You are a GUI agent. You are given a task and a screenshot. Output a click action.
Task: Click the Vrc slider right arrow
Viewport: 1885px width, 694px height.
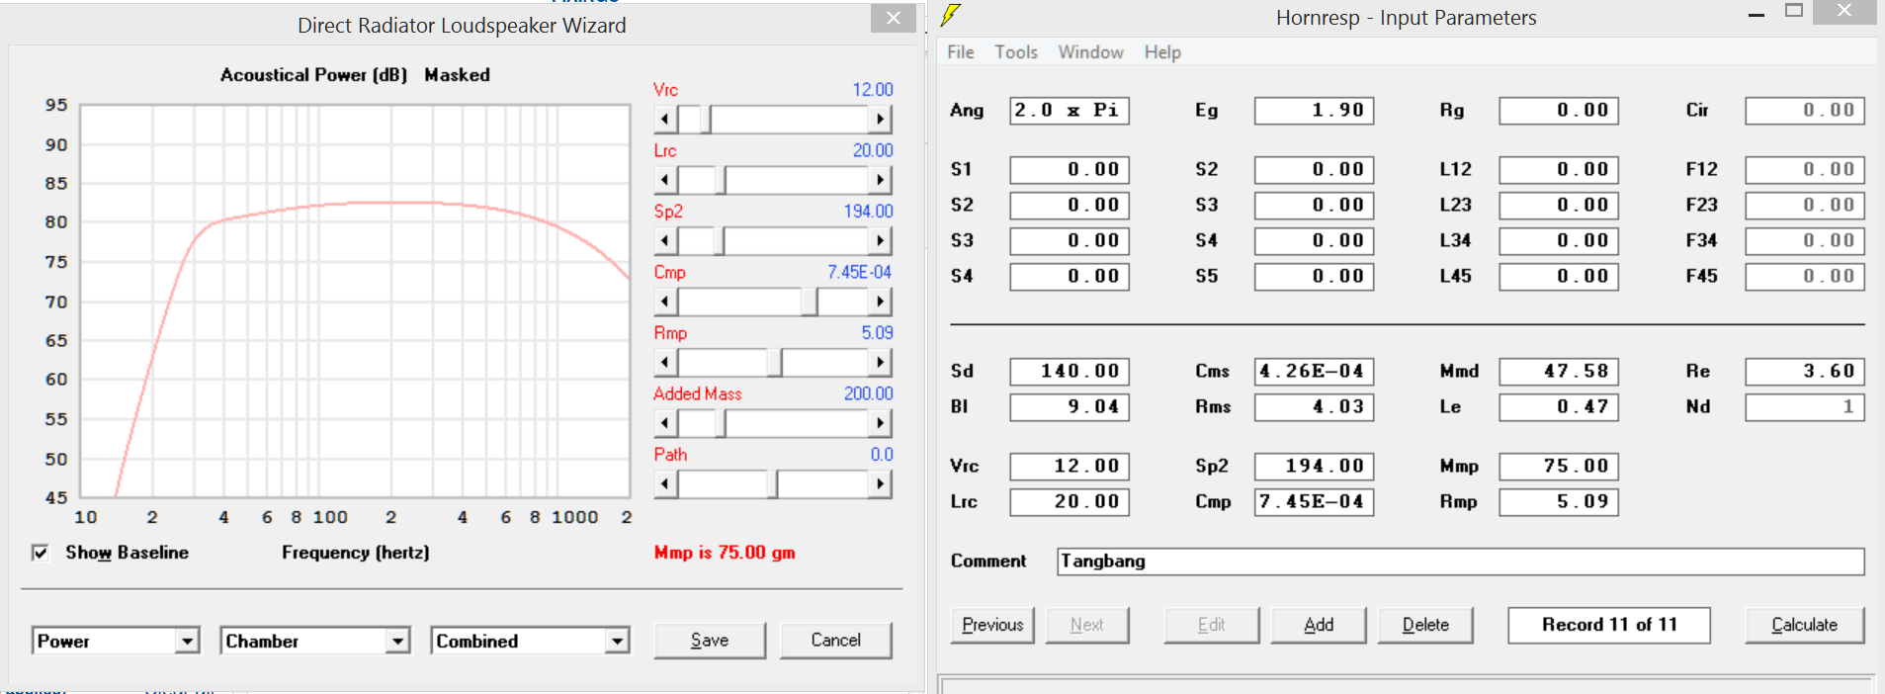(x=880, y=120)
